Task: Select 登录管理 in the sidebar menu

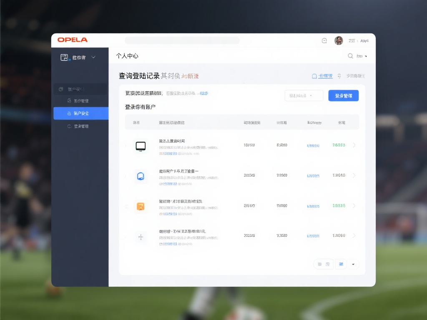Action: [x=82, y=126]
